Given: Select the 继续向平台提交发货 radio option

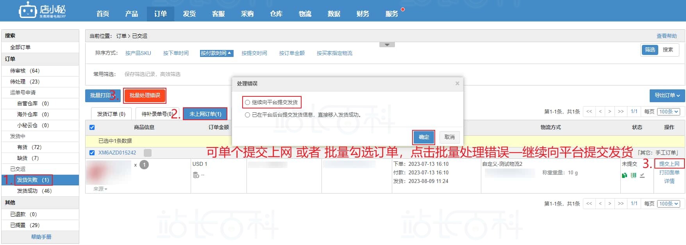Looking at the screenshot, I should 247,103.
